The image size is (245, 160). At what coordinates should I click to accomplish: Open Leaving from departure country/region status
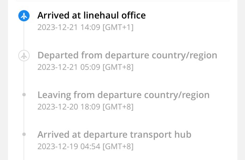(123, 95)
